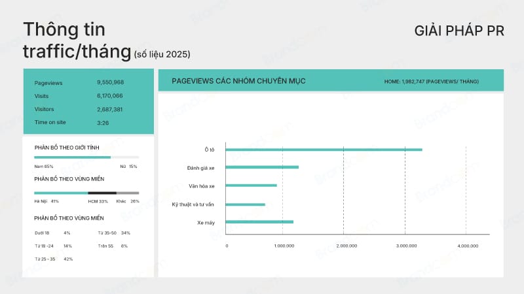The width and height of the screenshot is (524, 294).
Task: Click the Ô tô bar in chart
Action: [x=324, y=150]
